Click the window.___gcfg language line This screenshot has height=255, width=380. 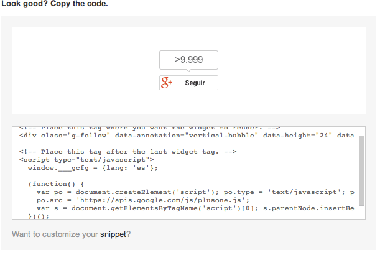tap(93, 168)
